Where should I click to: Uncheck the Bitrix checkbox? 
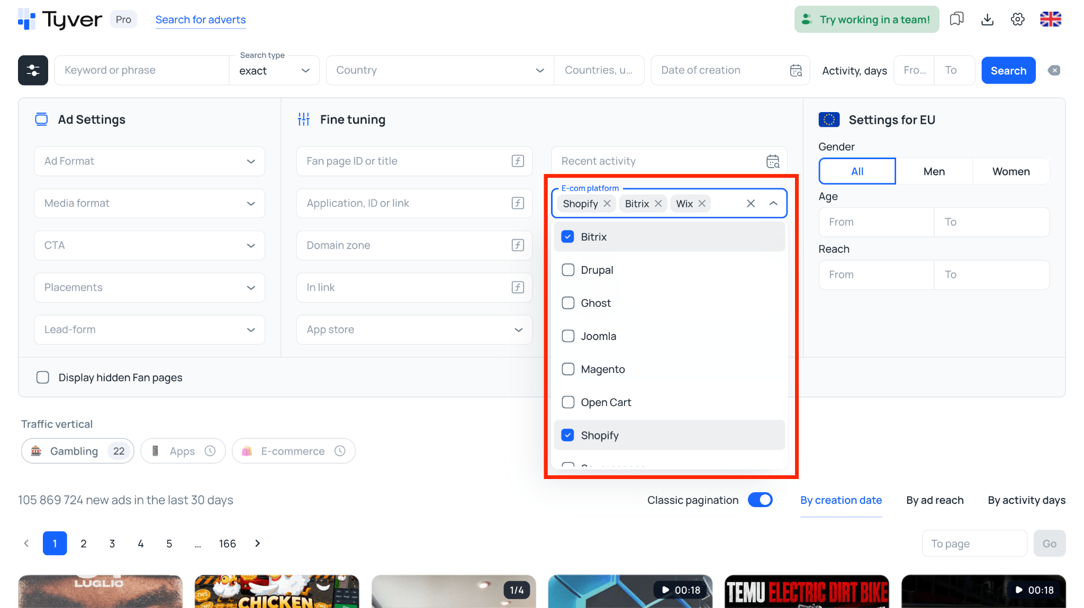567,237
